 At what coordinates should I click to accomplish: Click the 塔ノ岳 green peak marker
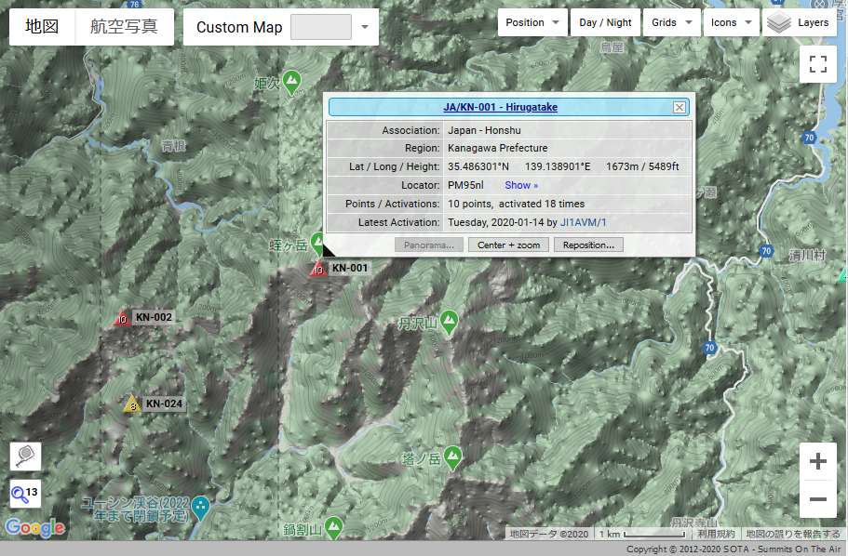(452, 457)
